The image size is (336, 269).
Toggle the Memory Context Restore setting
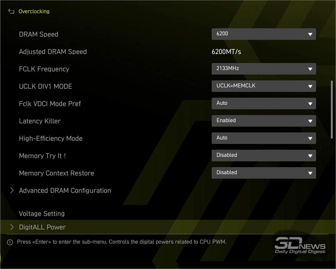click(x=263, y=173)
